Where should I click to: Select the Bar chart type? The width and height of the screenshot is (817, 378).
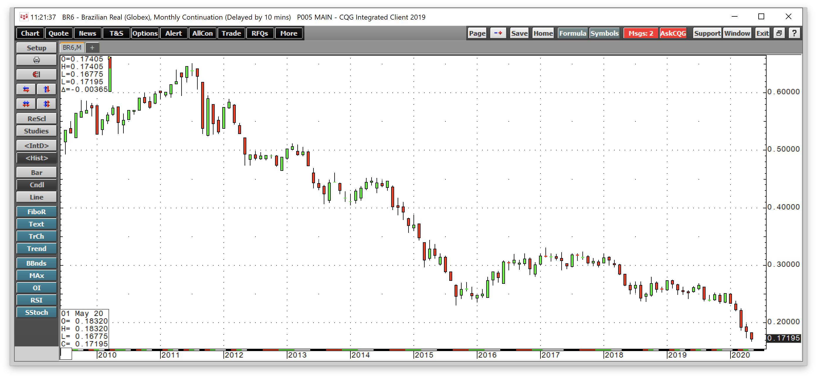coord(36,172)
